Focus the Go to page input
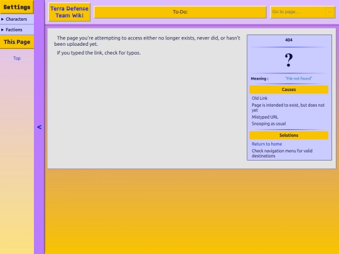 pyautogui.click(x=298, y=12)
